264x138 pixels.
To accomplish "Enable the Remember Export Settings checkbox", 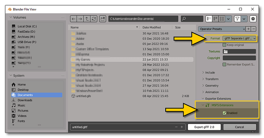I will coord(225,64).
